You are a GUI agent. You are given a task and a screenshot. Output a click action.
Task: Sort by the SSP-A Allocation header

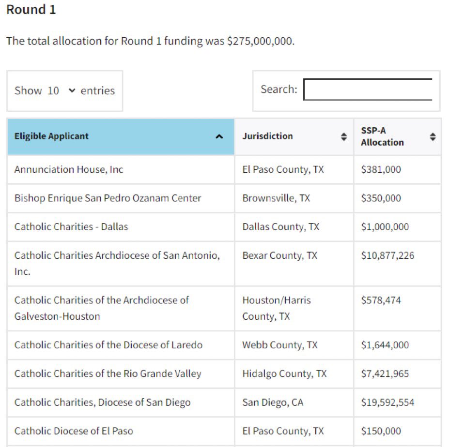point(382,136)
